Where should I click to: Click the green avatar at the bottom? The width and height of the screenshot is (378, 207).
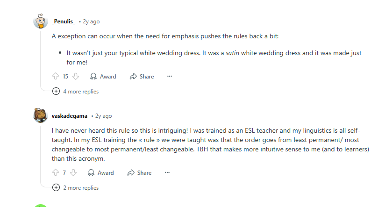point(41,205)
